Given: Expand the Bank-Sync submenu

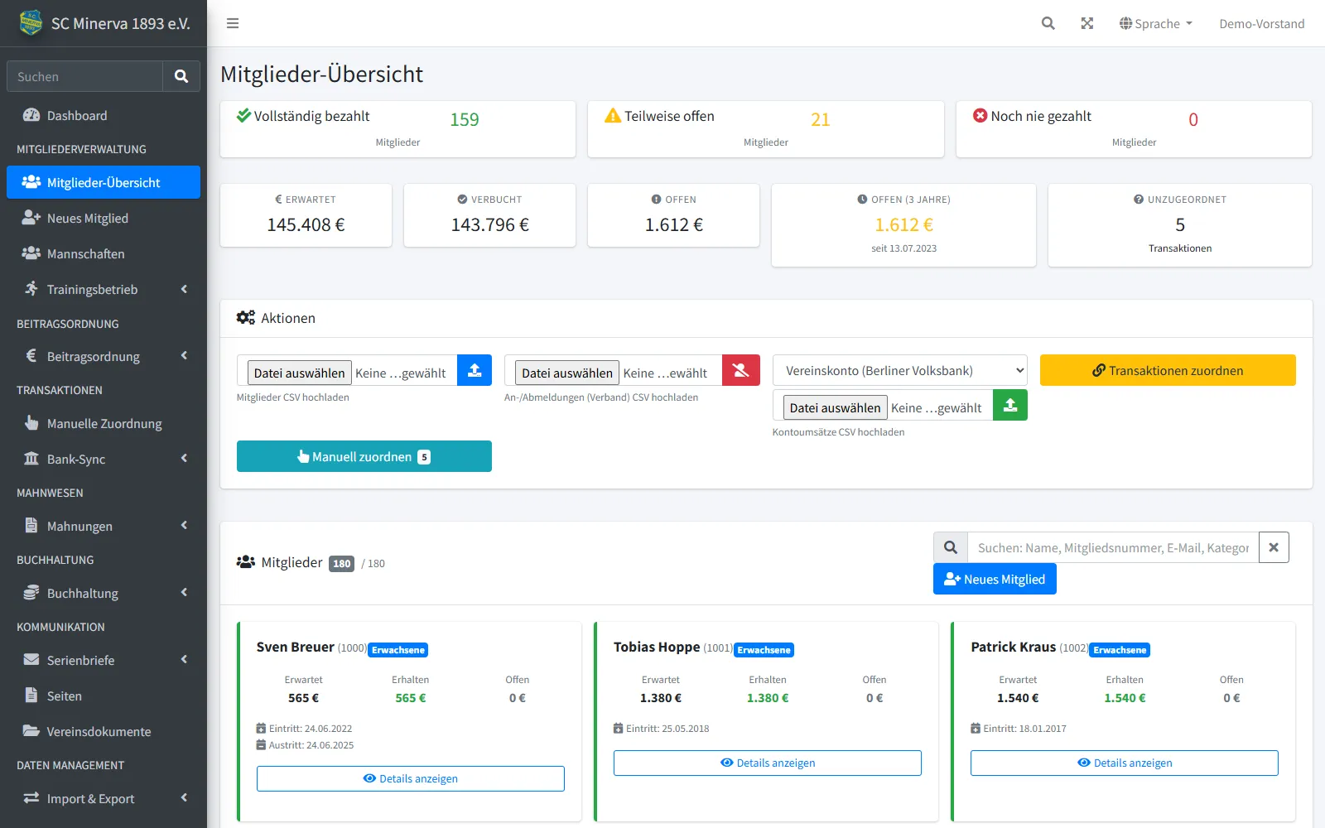Looking at the screenshot, I should (x=104, y=459).
